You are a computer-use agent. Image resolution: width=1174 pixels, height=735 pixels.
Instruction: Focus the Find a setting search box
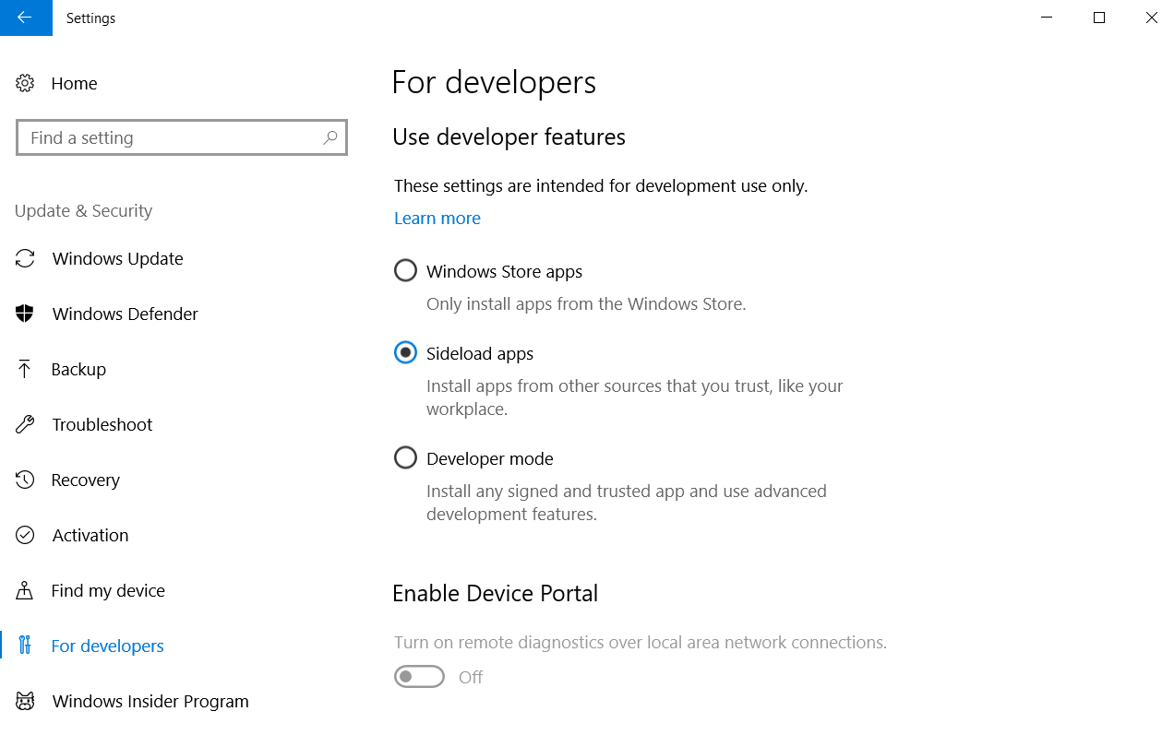182,137
